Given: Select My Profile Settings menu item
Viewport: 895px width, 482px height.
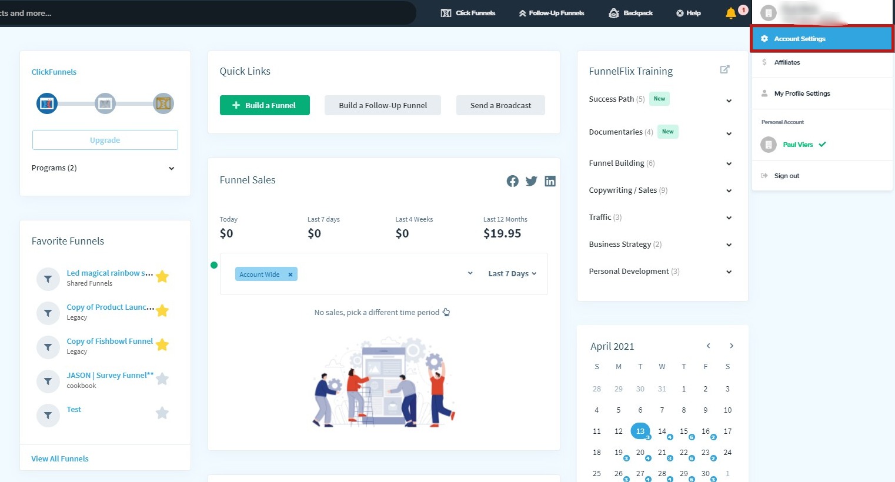Looking at the screenshot, I should [x=821, y=93].
